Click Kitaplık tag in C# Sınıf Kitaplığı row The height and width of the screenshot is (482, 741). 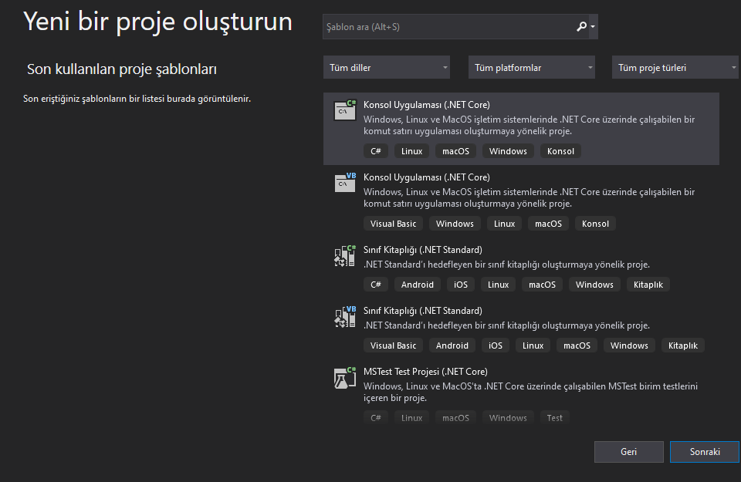(648, 285)
